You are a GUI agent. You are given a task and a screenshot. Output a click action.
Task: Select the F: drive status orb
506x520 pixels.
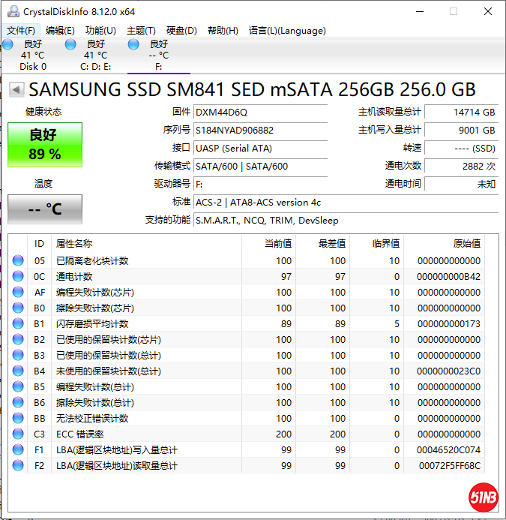tap(133, 44)
